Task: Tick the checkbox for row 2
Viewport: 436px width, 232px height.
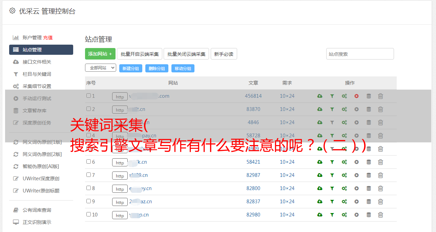Action: 88,109
